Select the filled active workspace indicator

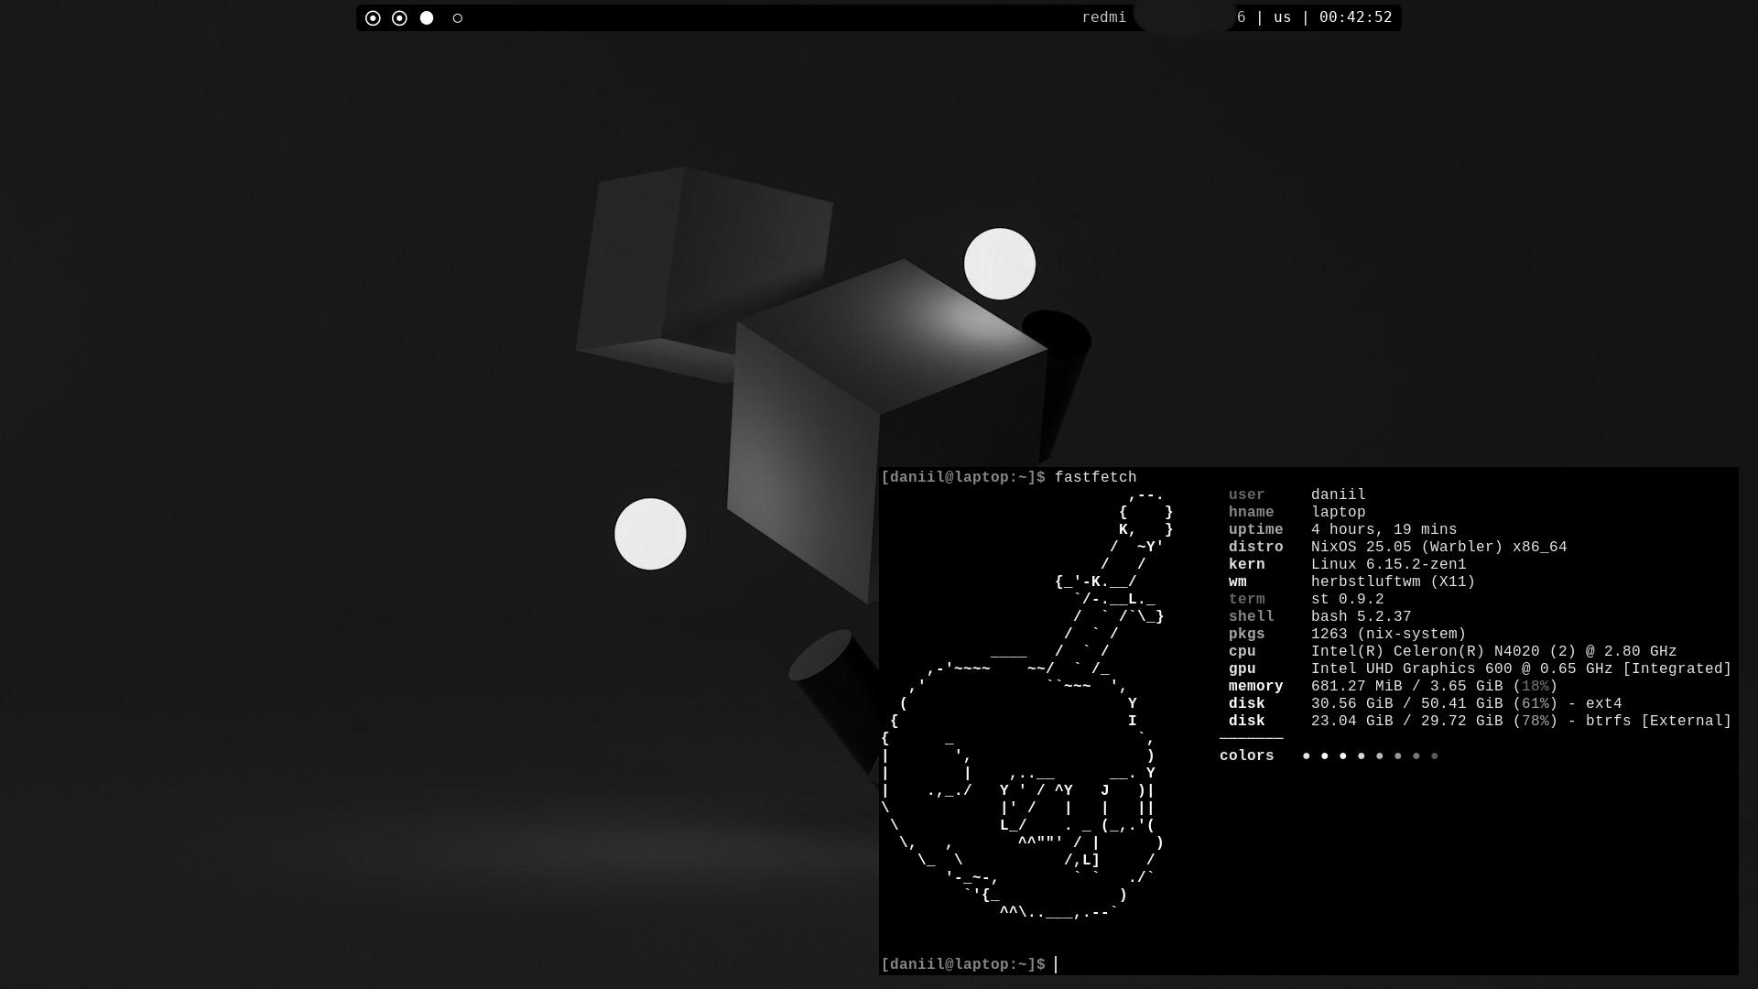[427, 18]
